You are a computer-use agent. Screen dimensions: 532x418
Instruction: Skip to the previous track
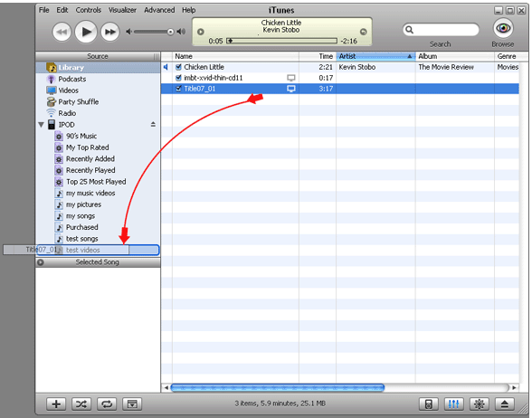coord(62,33)
